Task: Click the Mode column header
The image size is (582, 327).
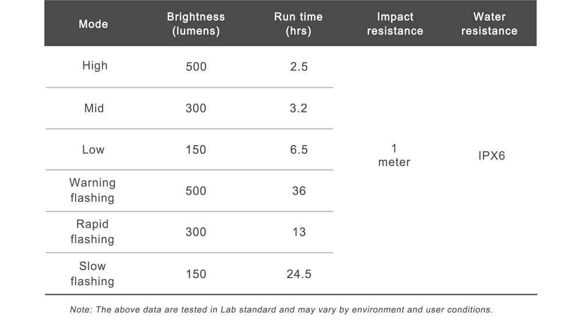Action: pos(93,24)
